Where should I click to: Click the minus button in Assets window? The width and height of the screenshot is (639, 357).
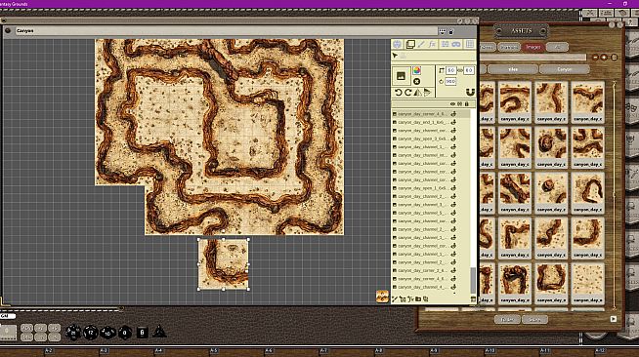[x=595, y=58]
